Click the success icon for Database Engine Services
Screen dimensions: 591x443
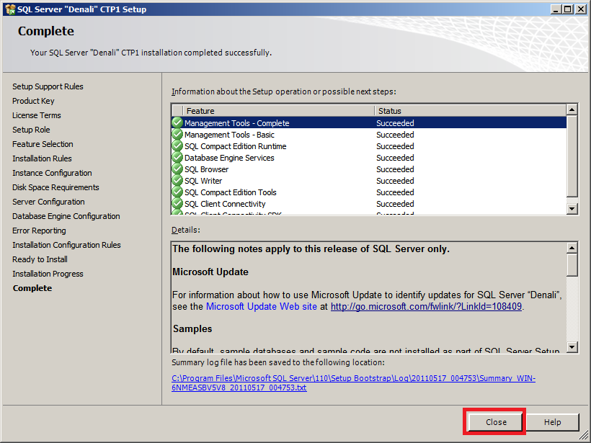[x=177, y=158]
